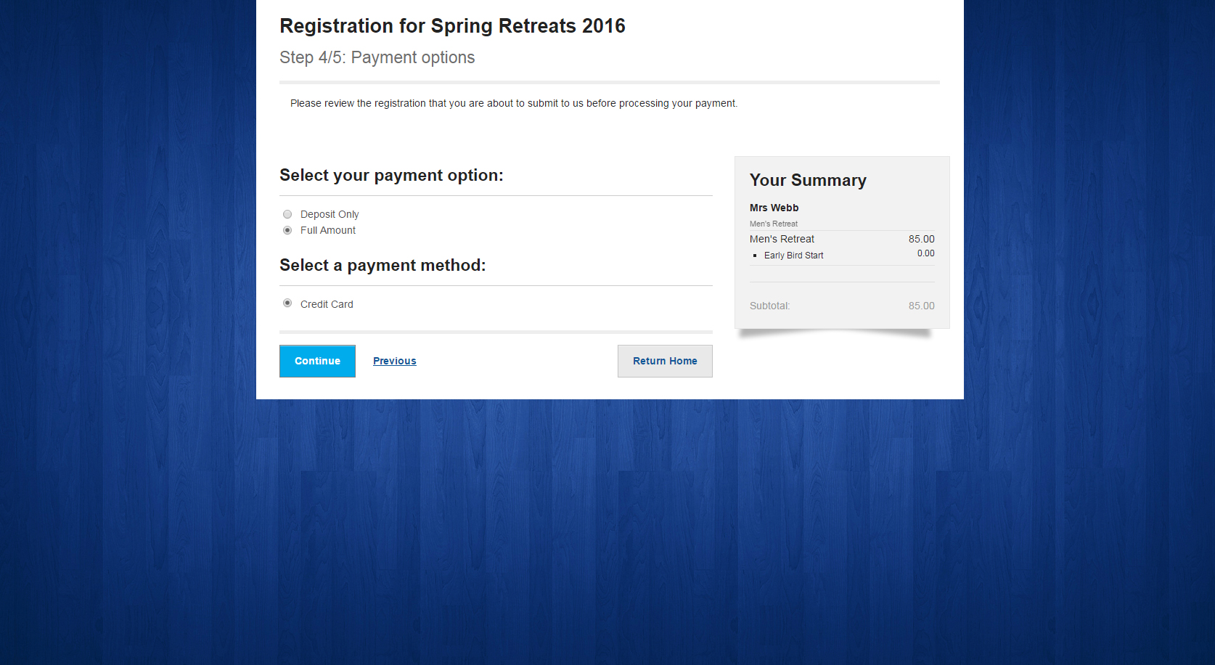This screenshot has height=665, width=1215.
Task: Click the 'Deposit Only' label text
Action: 330,214
